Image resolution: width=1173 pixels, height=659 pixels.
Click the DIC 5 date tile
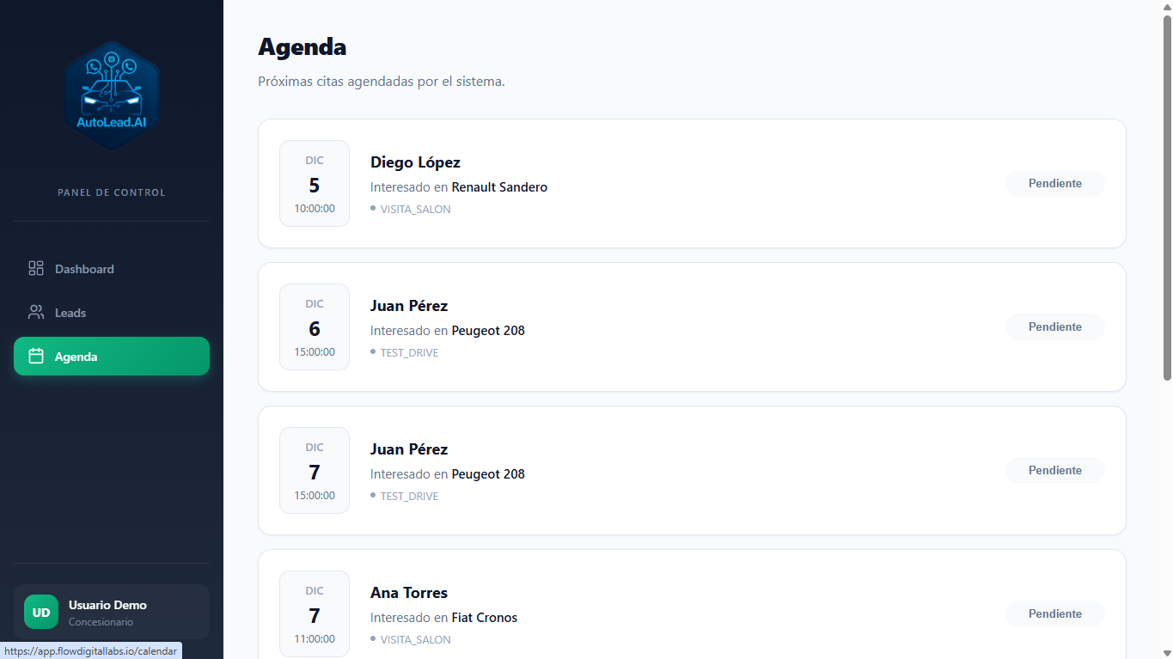click(315, 183)
